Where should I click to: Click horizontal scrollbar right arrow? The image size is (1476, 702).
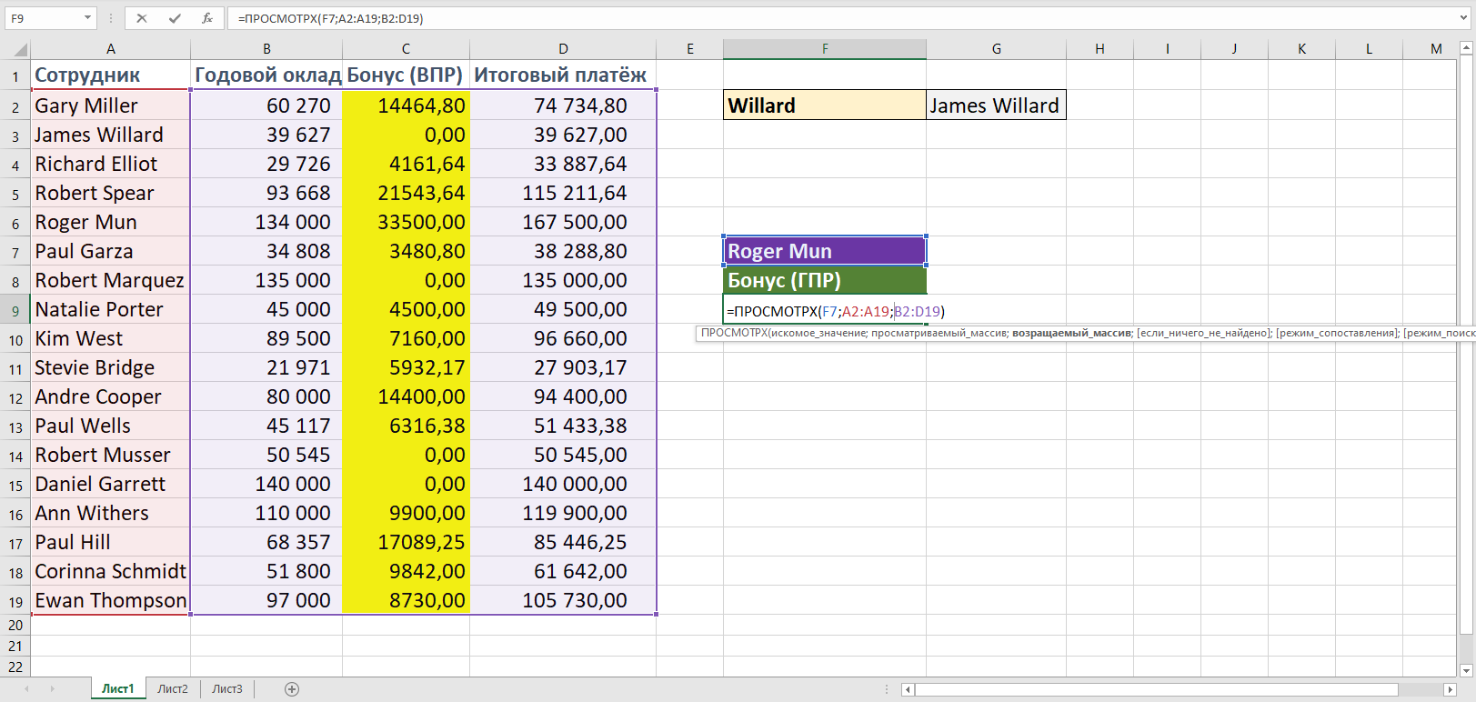(x=1450, y=689)
